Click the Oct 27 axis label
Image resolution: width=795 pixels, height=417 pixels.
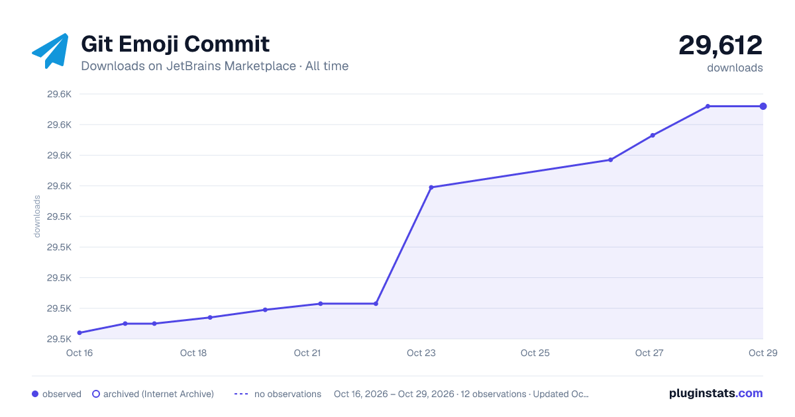(x=649, y=353)
